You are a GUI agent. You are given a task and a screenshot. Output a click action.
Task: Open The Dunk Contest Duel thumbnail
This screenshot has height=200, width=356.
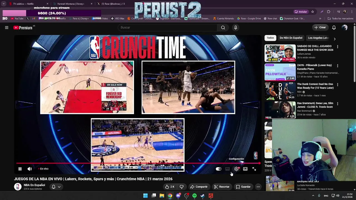coord(280,91)
